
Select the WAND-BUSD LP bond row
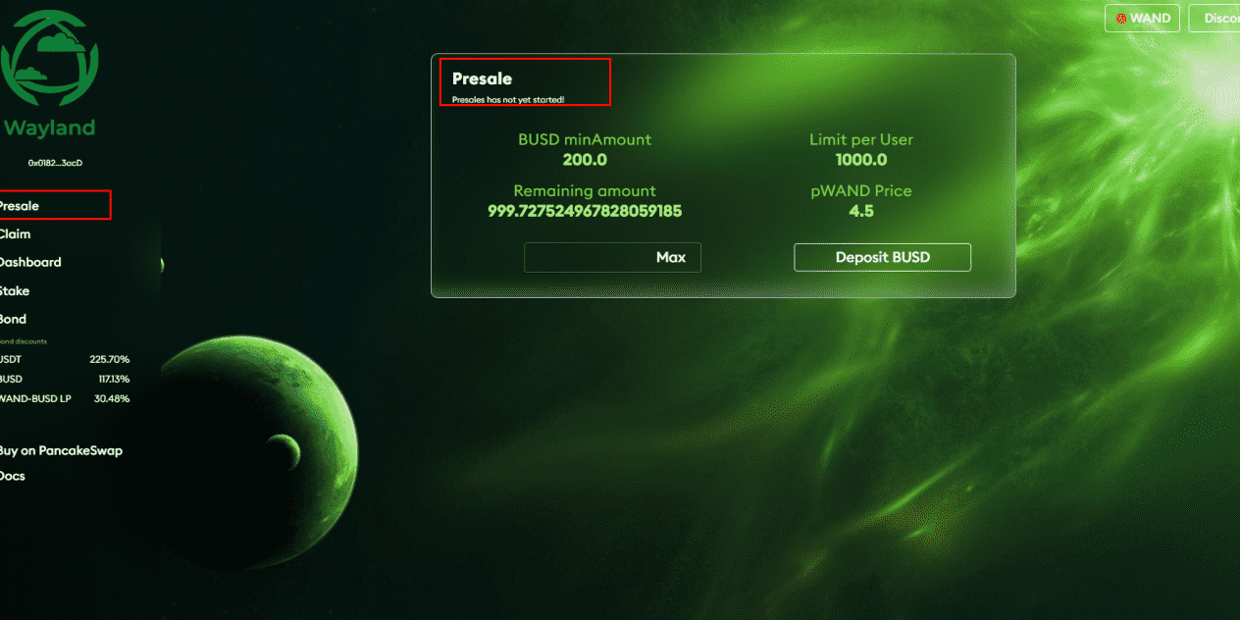point(65,398)
